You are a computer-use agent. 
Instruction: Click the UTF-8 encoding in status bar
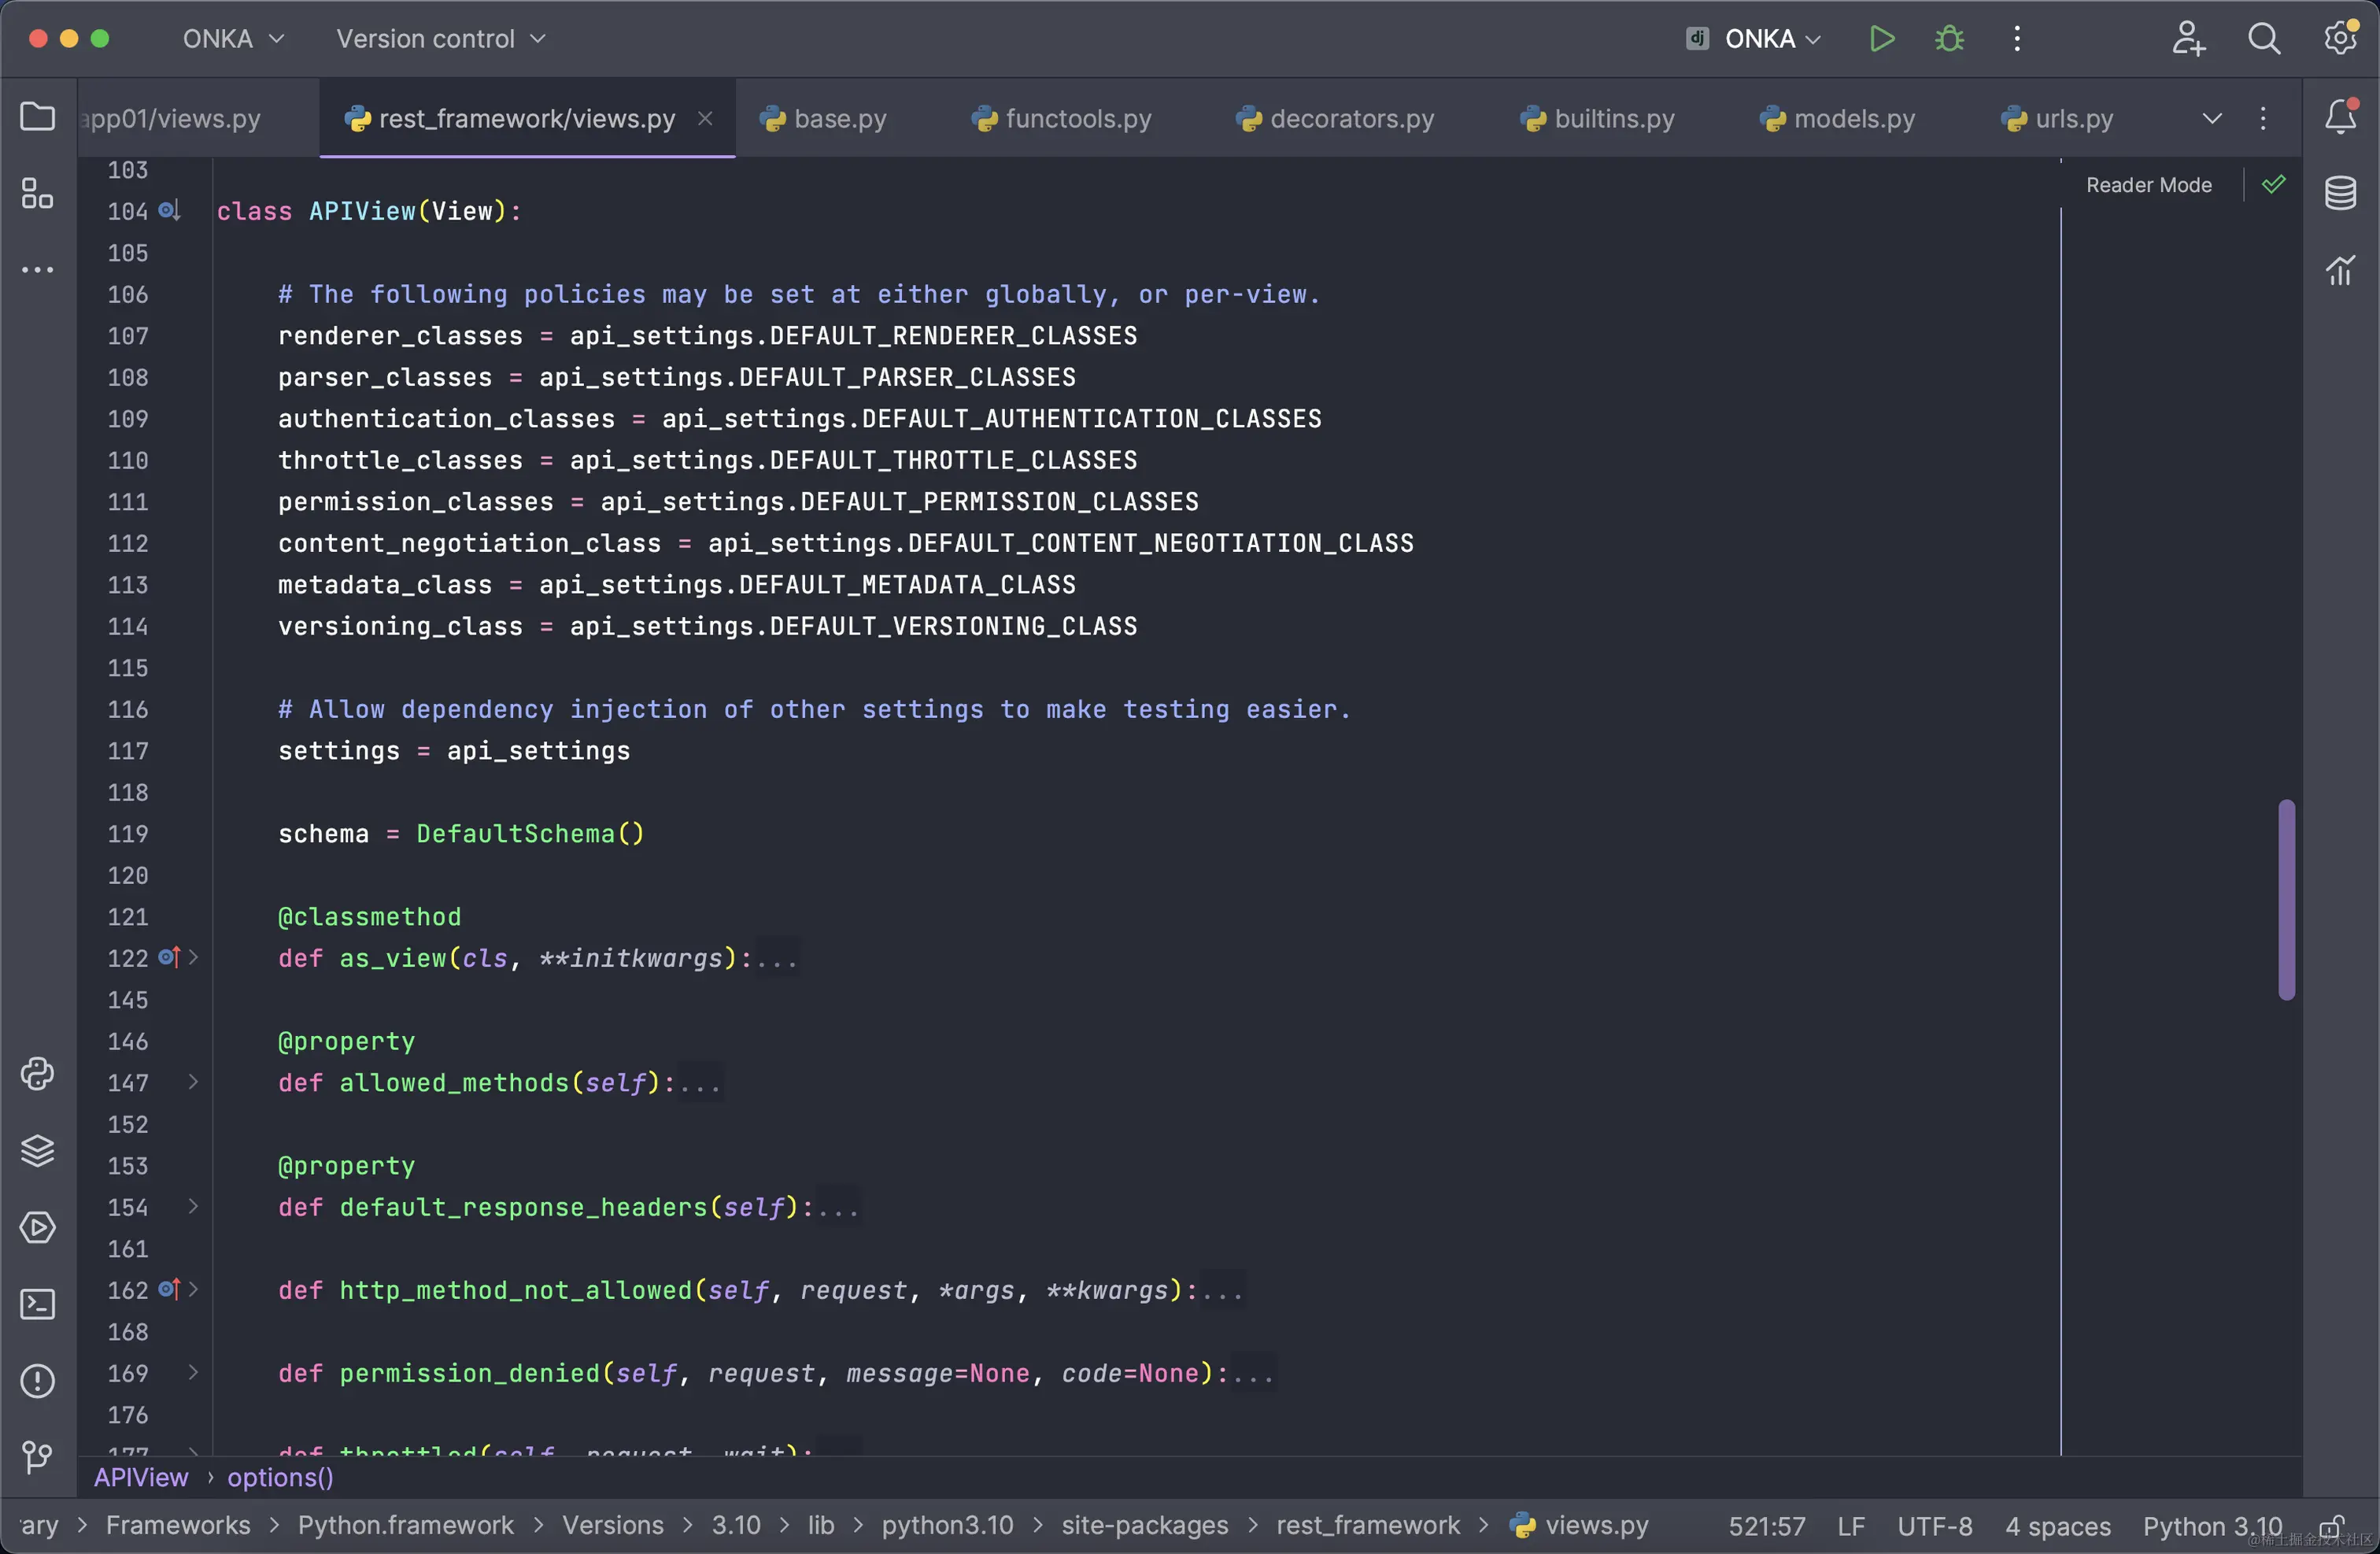coord(1934,1526)
